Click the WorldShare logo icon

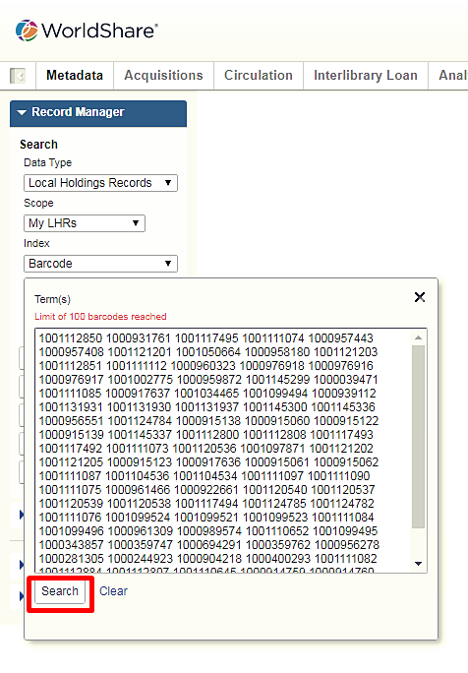click(x=27, y=31)
